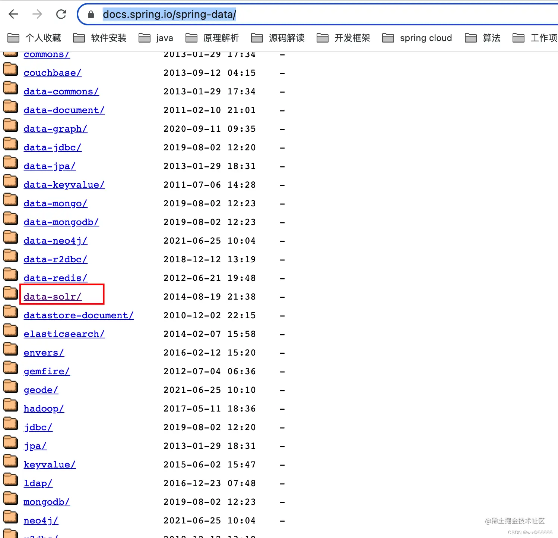Open the 工作项 bookmark folder

535,38
